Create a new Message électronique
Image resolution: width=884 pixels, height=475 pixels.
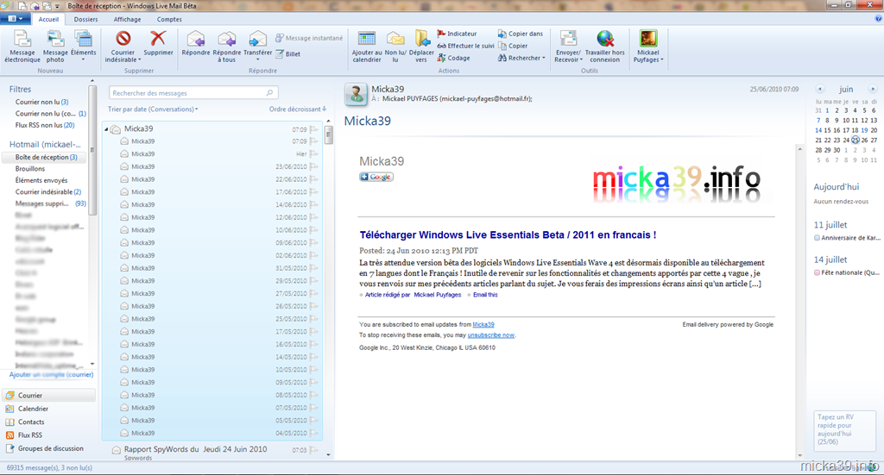[x=22, y=47]
